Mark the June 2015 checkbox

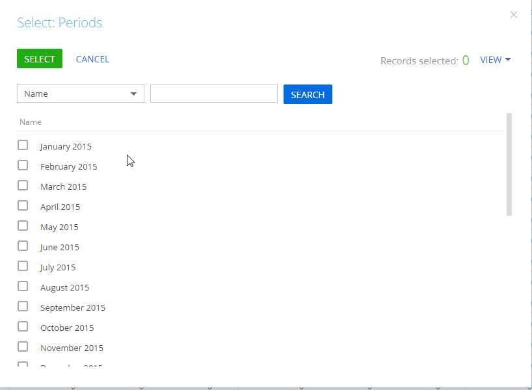(23, 246)
